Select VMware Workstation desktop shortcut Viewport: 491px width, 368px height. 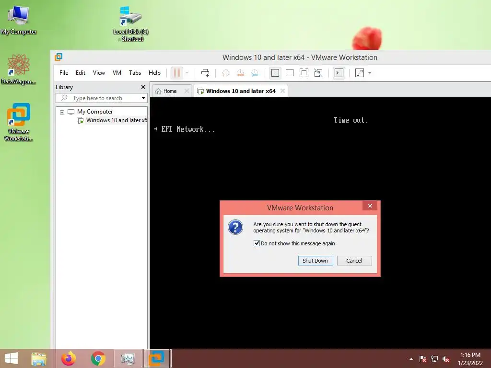[x=19, y=122]
